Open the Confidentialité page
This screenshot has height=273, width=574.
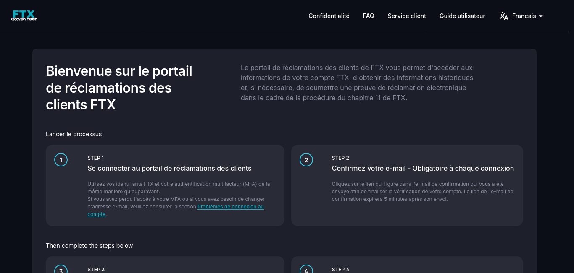(x=329, y=16)
